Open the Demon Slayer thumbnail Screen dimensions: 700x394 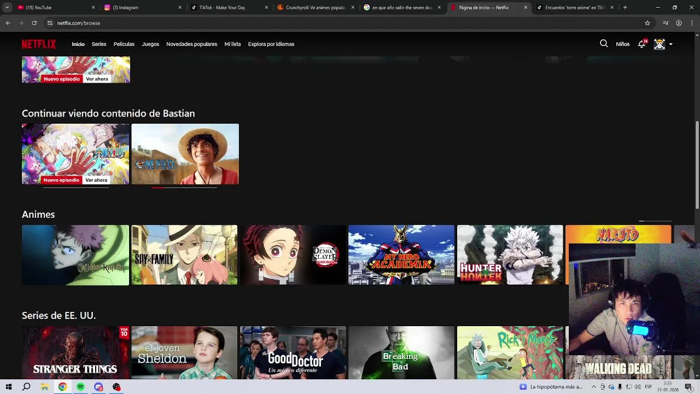pos(293,255)
